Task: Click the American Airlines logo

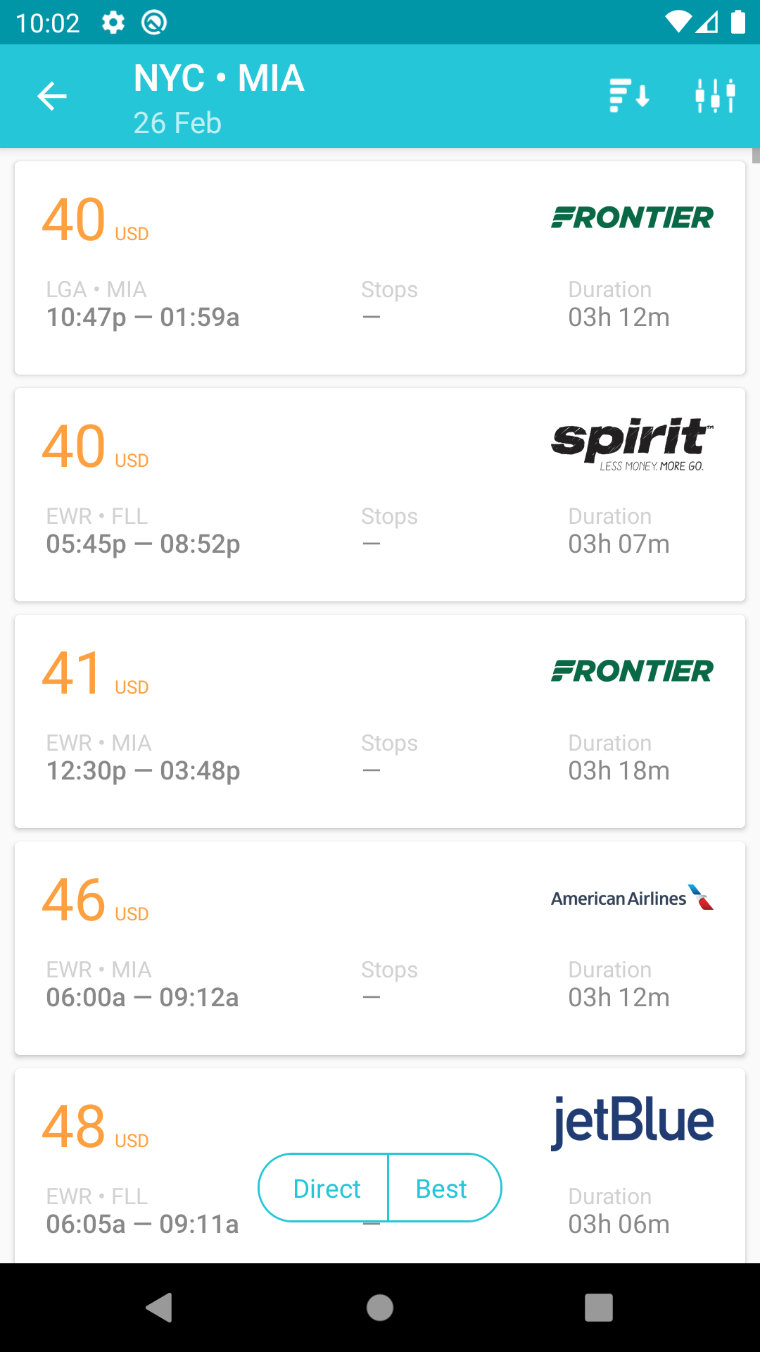Action: [x=632, y=898]
